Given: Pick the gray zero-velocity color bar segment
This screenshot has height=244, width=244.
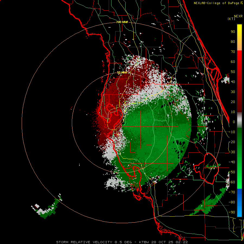Looking at the screenshot, I should coord(239,120).
